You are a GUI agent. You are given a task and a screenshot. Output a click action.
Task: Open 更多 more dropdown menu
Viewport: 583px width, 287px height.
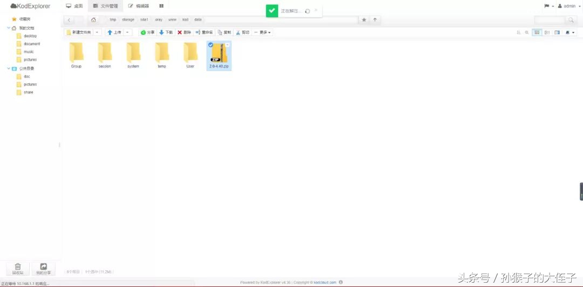262,32
